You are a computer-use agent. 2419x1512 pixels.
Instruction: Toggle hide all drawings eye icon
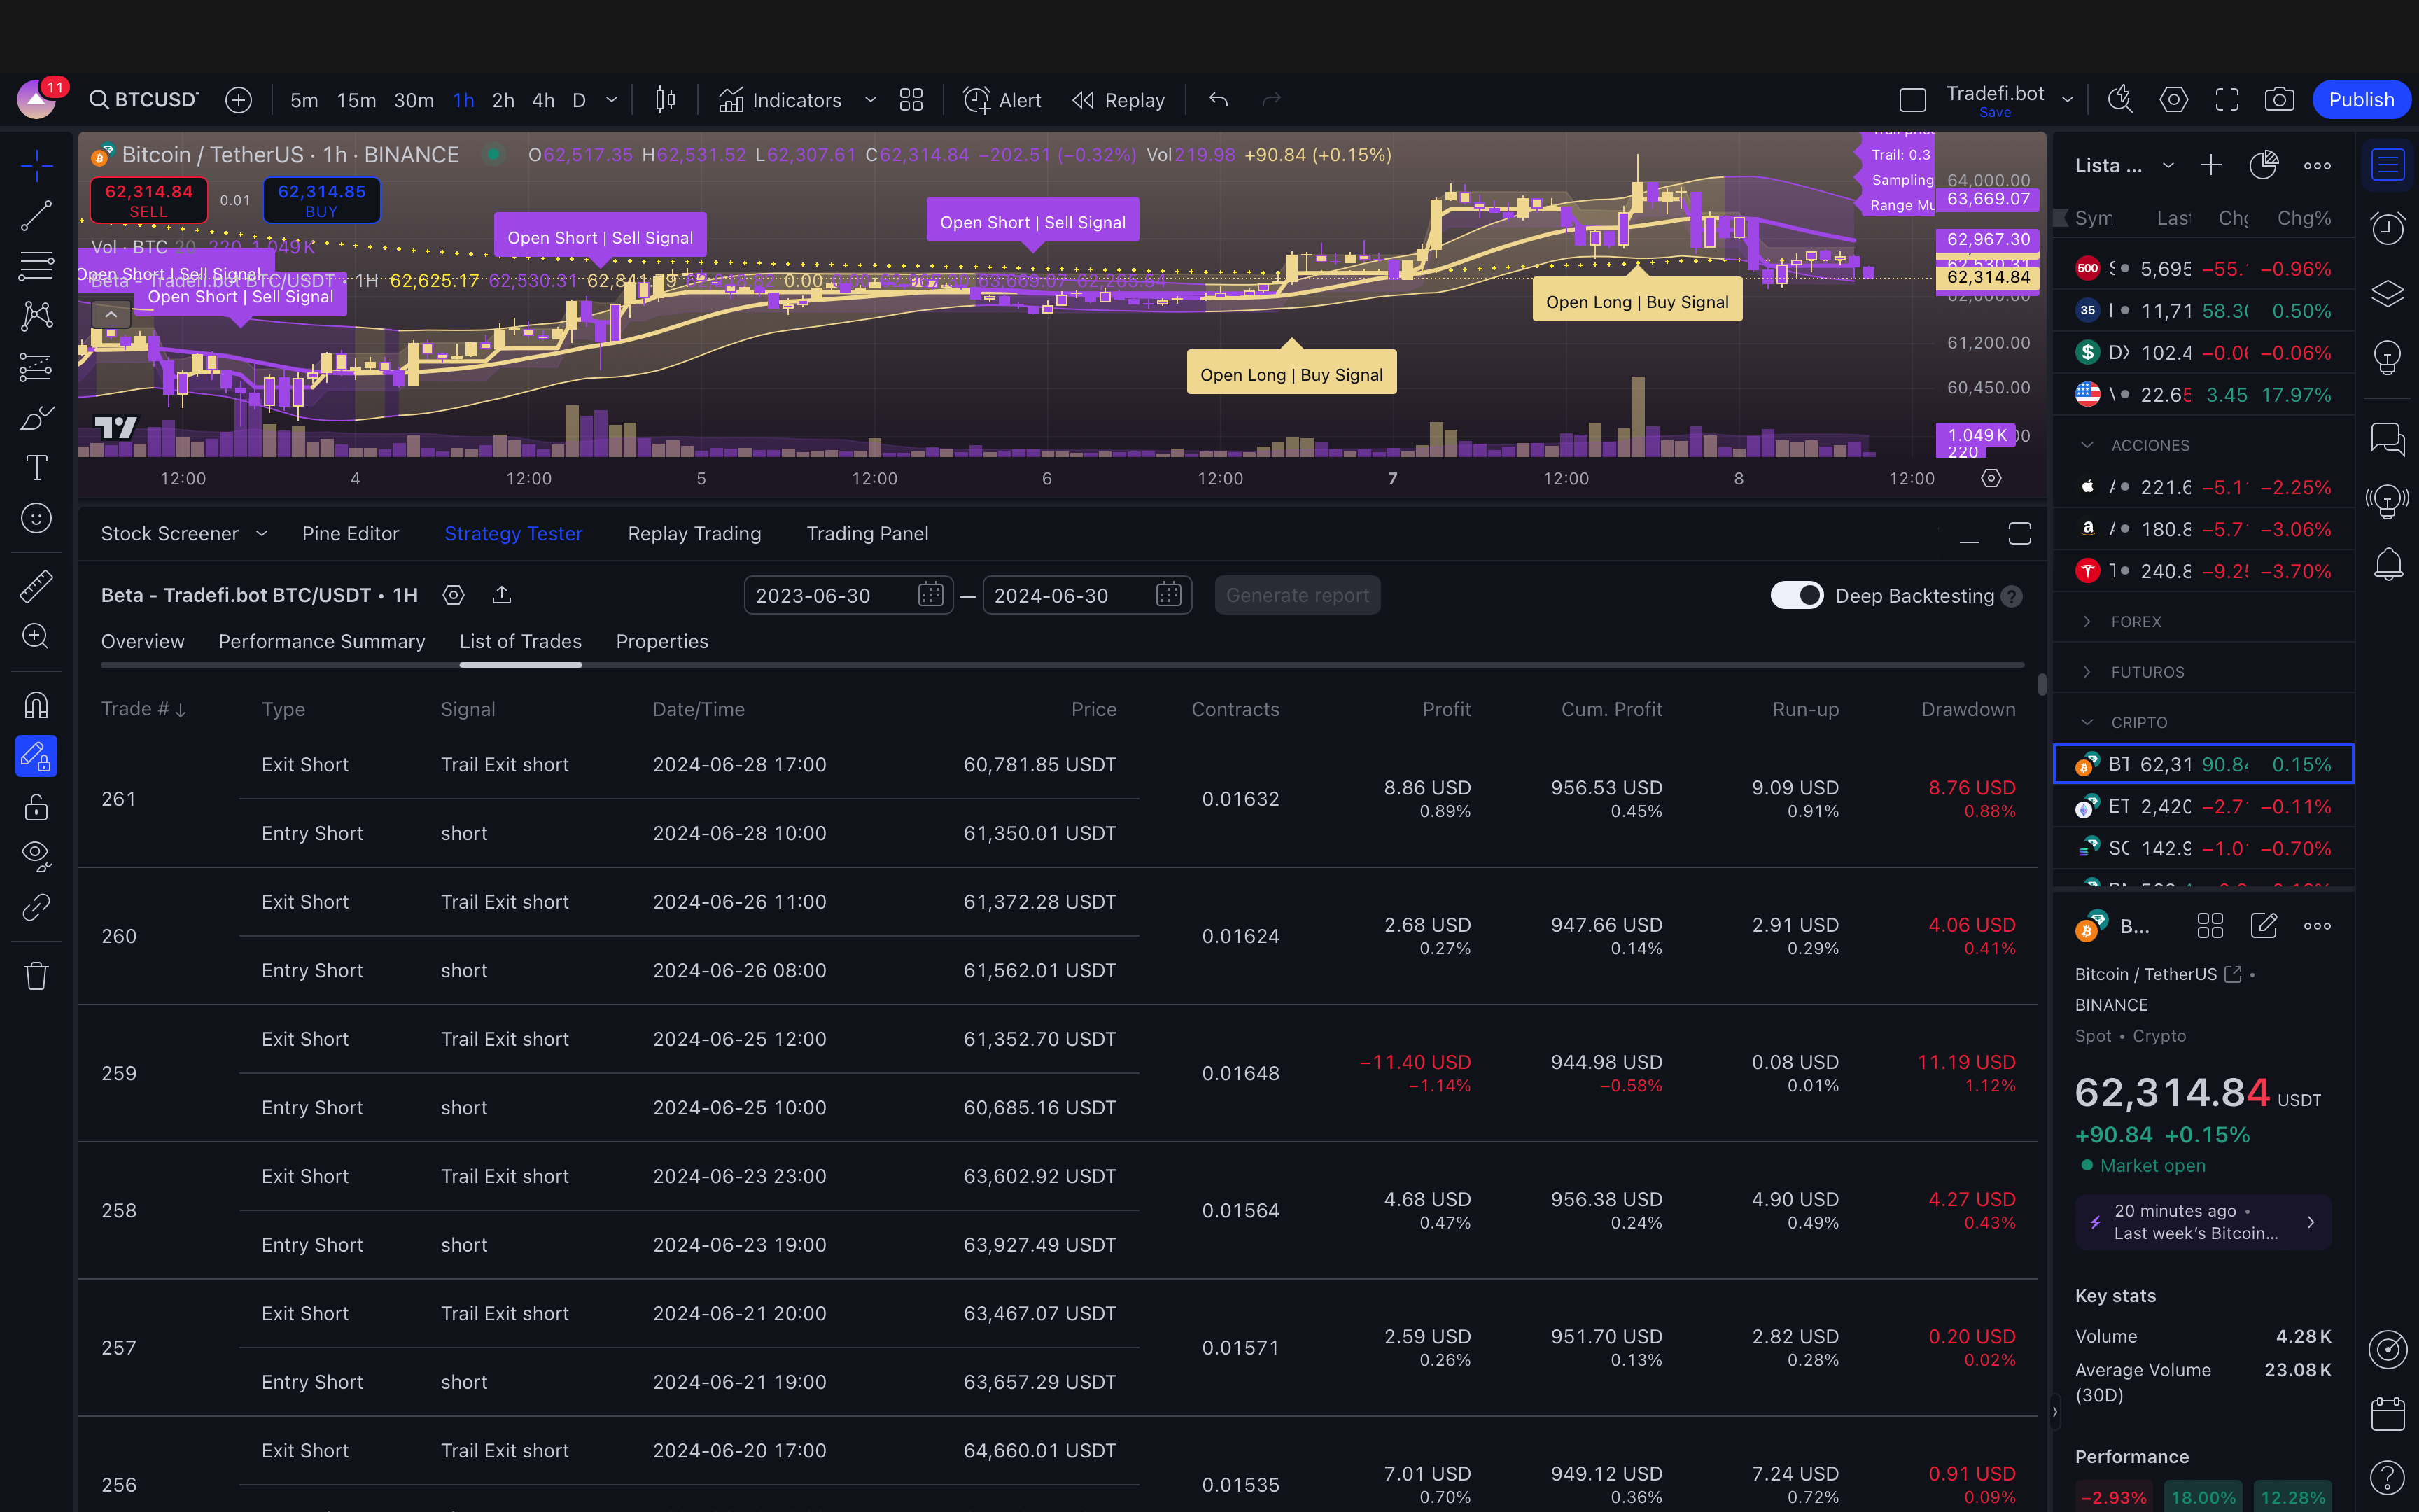pos(37,855)
